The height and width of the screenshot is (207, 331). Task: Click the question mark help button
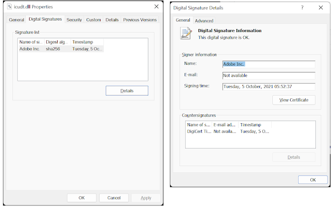[302, 8]
